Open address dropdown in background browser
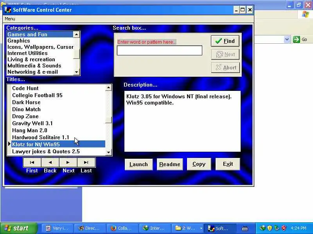 click(287, 39)
